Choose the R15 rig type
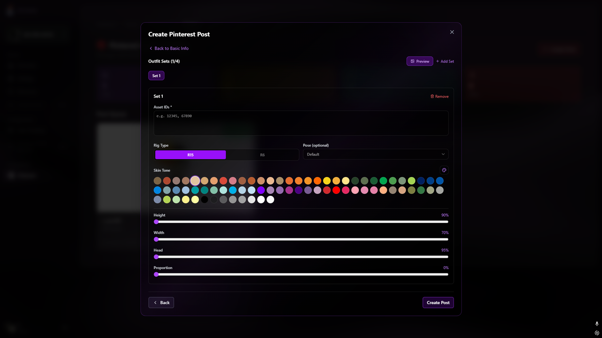This screenshot has width=602, height=338. tap(190, 155)
